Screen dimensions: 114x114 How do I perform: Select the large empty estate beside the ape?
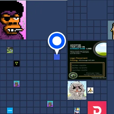[47, 20]
